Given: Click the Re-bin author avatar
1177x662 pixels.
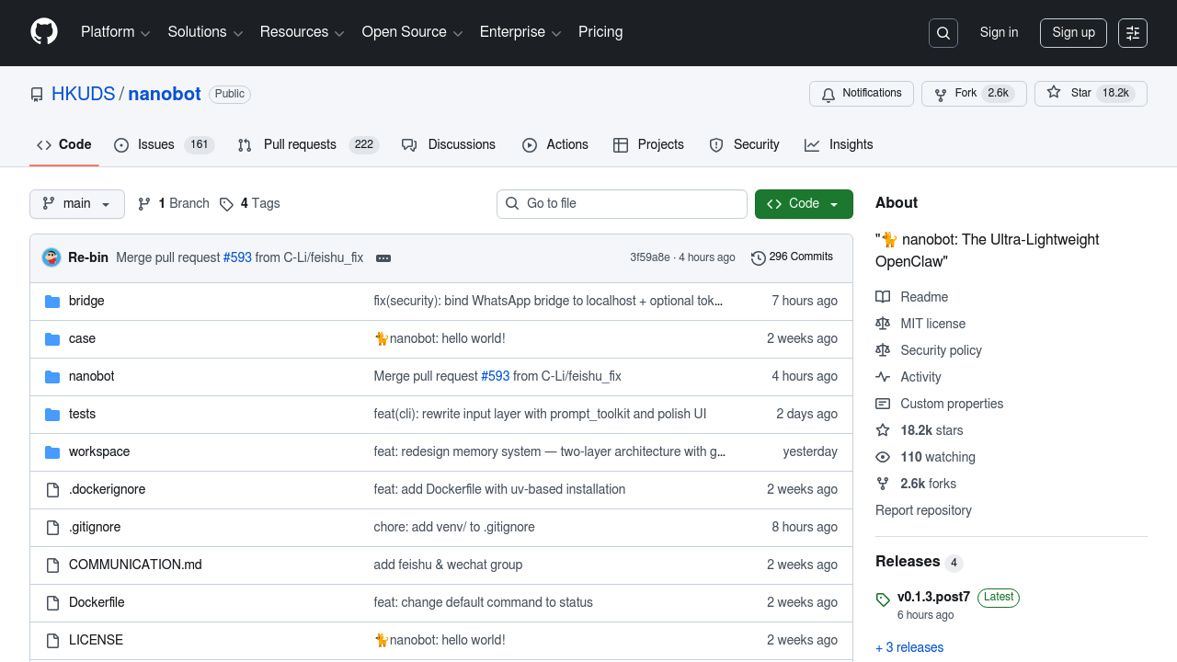Looking at the screenshot, I should (51, 257).
